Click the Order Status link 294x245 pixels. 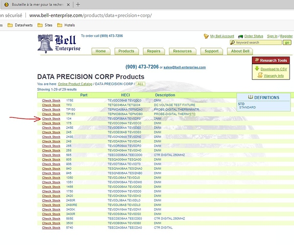[254, 36]
